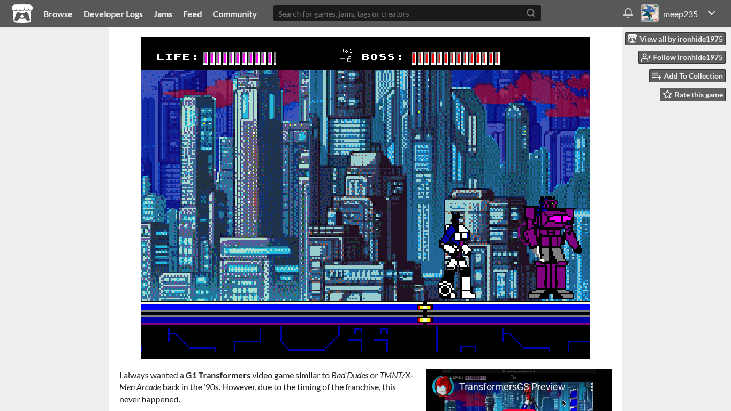The height and width of the screenshot is (411, 731).
Task: Add this game to a collection
Action: tap(687, 76)
